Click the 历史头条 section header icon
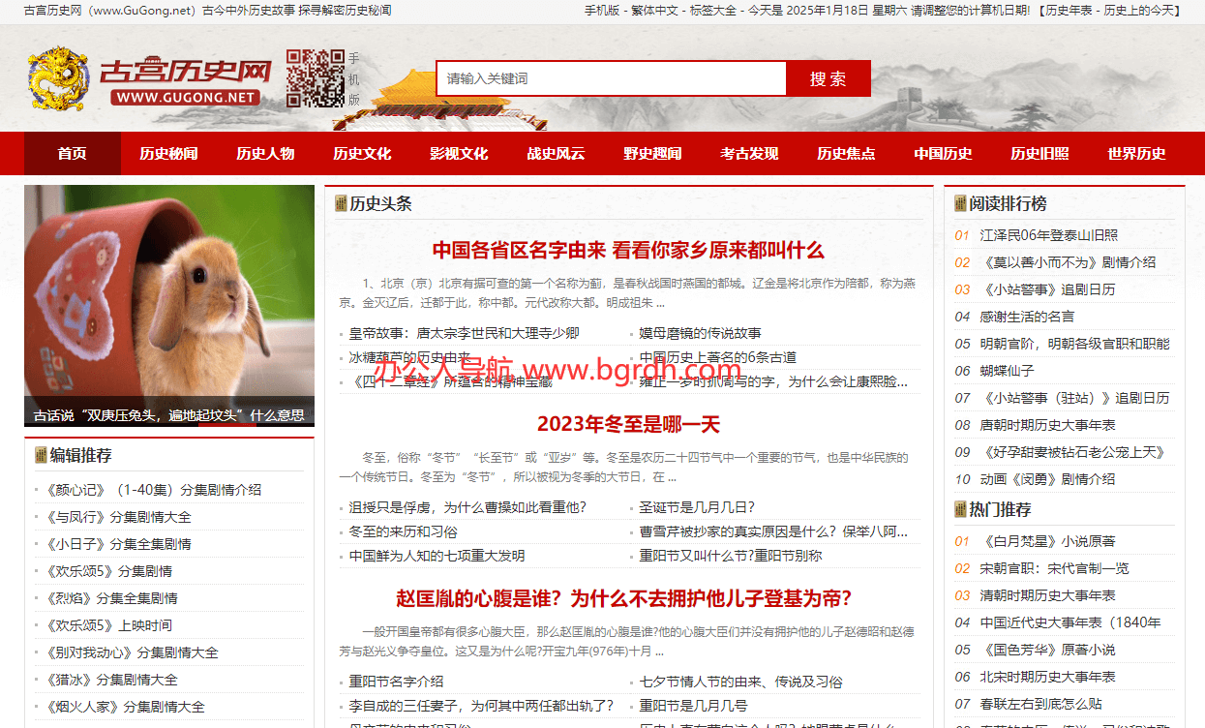This screenshot has width=1205, height=728. tap(341, 203)
